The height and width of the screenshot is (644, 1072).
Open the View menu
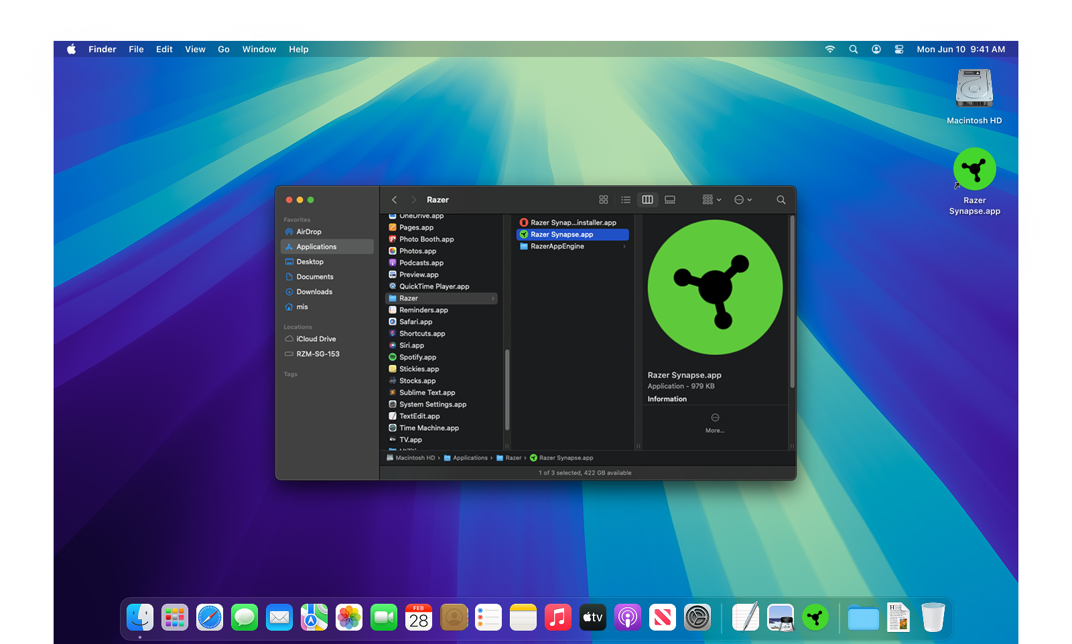(195, 49)
